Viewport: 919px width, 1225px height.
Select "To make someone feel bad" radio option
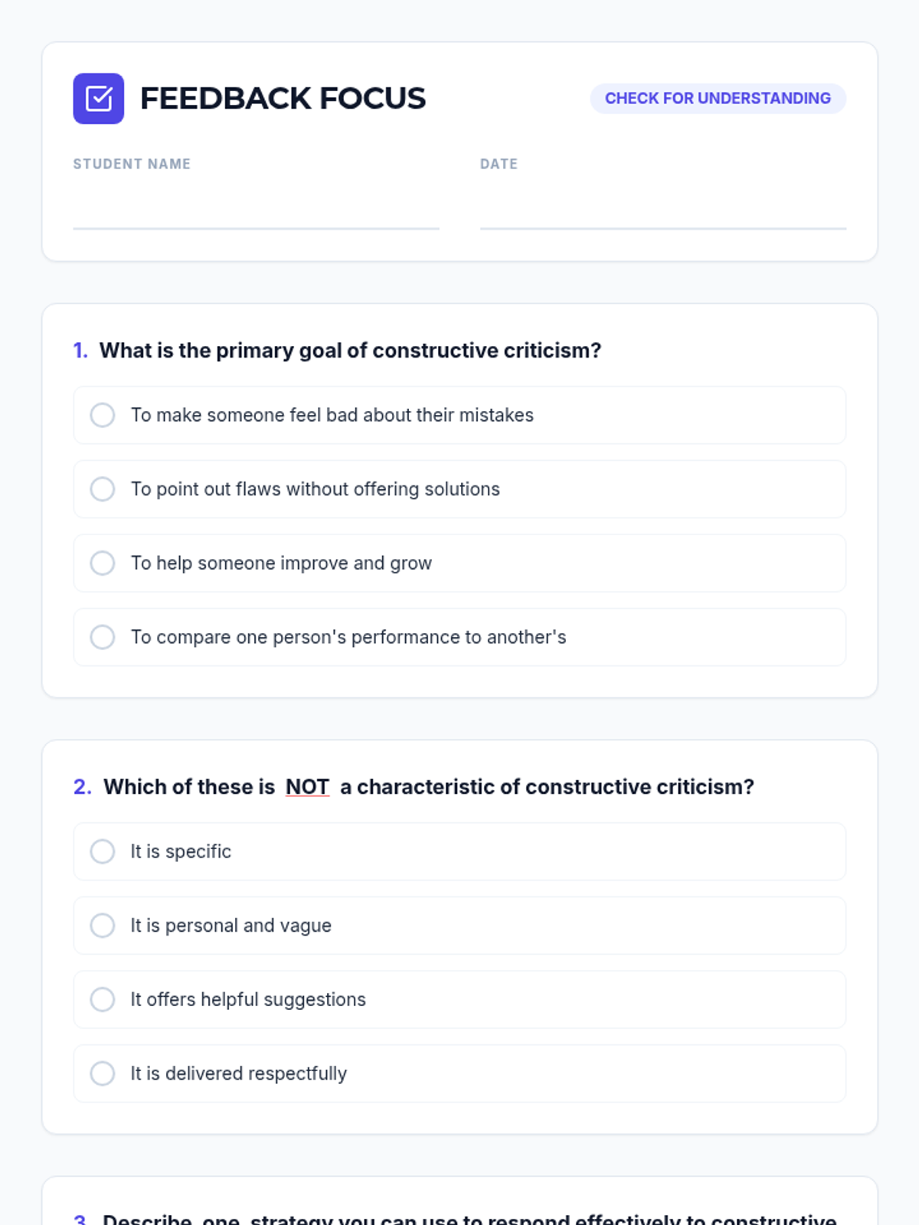pos(103,415)
